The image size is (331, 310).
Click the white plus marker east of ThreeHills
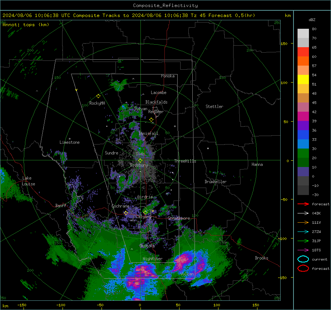pyautogui.click(x=208, y=148)
